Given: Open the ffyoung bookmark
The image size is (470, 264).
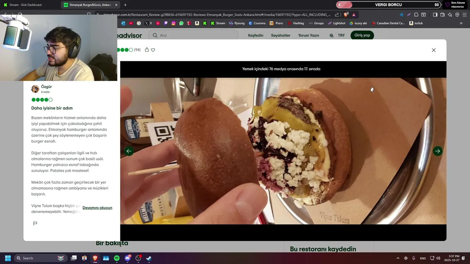Looking at the screenshot, I should pyautogui.click(x=236, y=23).
